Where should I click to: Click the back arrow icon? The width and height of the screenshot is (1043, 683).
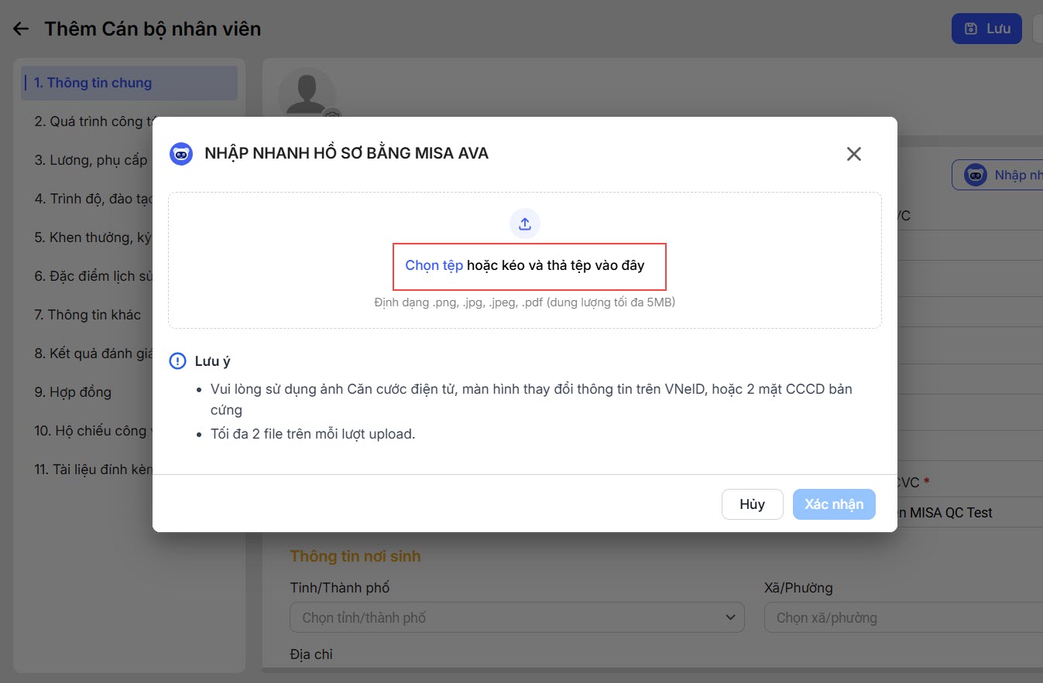[21, 29]
